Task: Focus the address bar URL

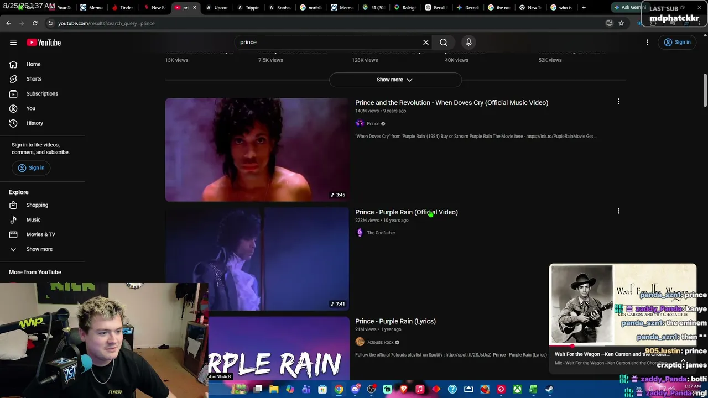Action: 106,23
